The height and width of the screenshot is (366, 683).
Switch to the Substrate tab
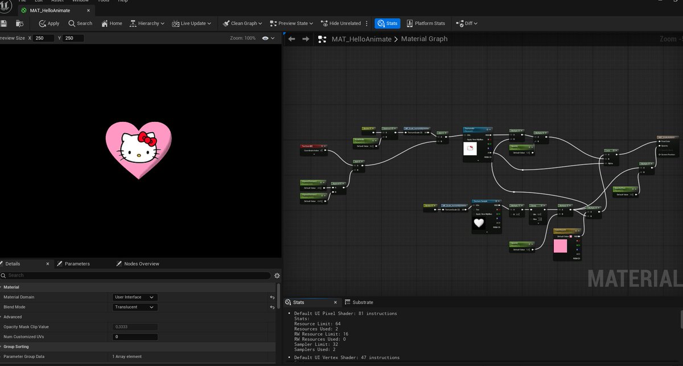click(359, 302)
